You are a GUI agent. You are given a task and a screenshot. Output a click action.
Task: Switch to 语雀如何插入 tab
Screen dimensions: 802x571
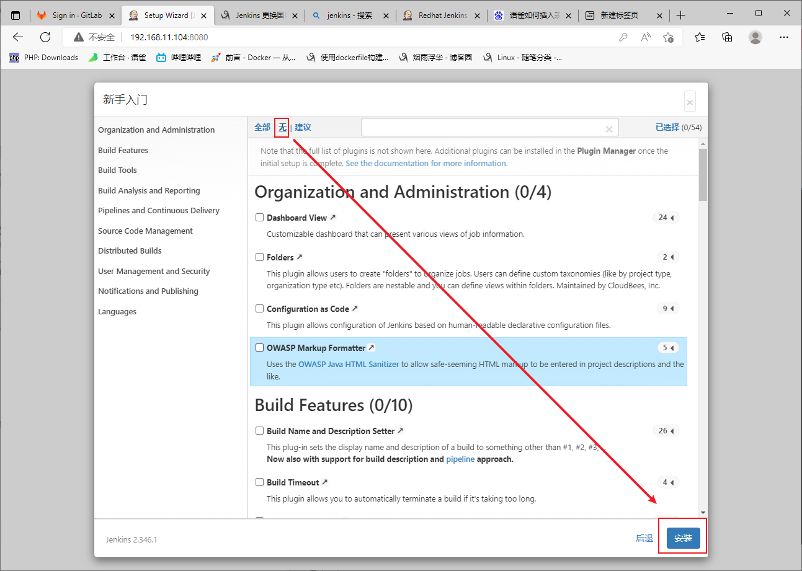tap(532, 15)
